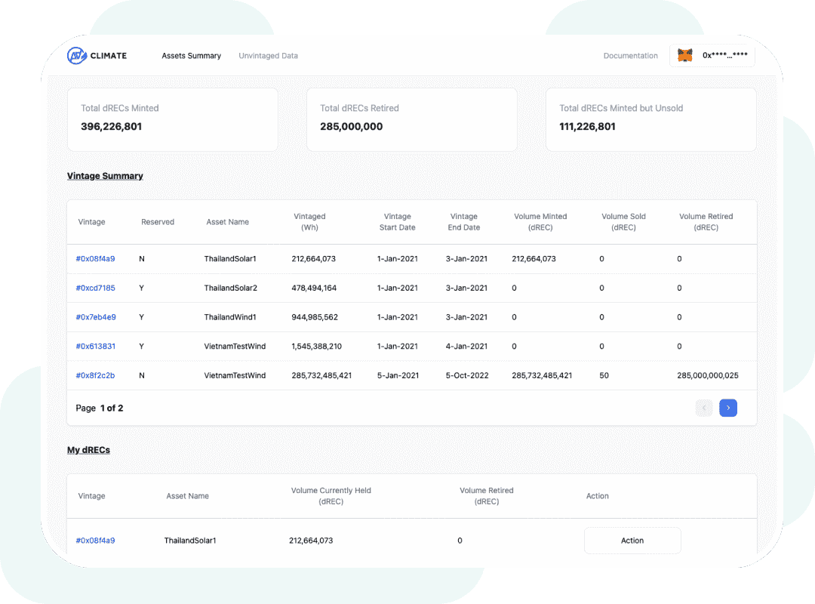Select the Assets Summary tab
Viewport: 815px width, 604px height.
[x=191, y=55]
